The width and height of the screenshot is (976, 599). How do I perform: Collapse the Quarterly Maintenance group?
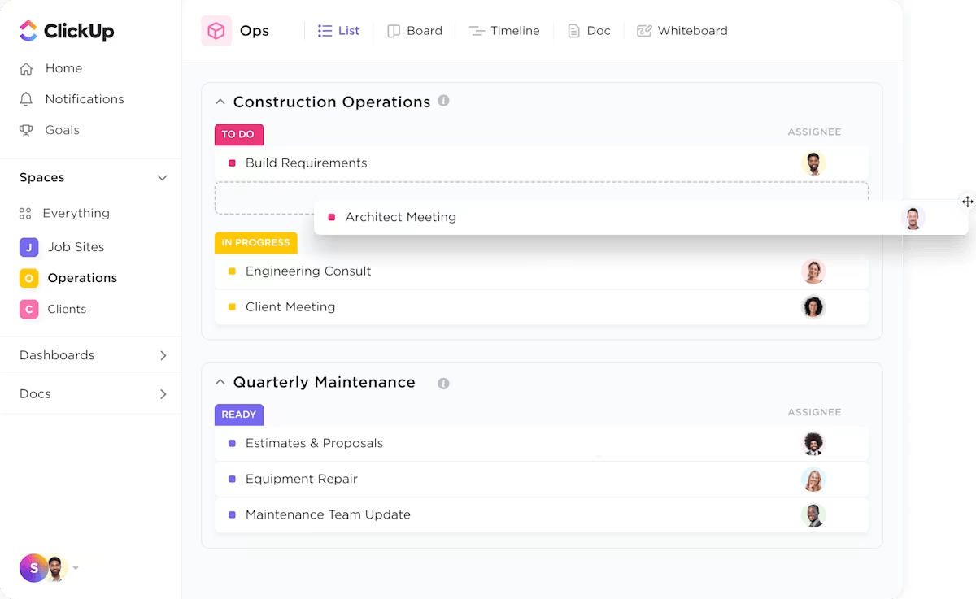(220, 382)
